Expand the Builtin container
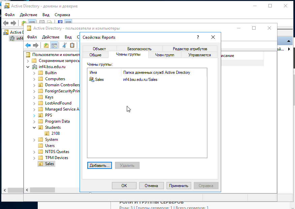The width and height of the screenshot is (295, 209). [34, 73]
